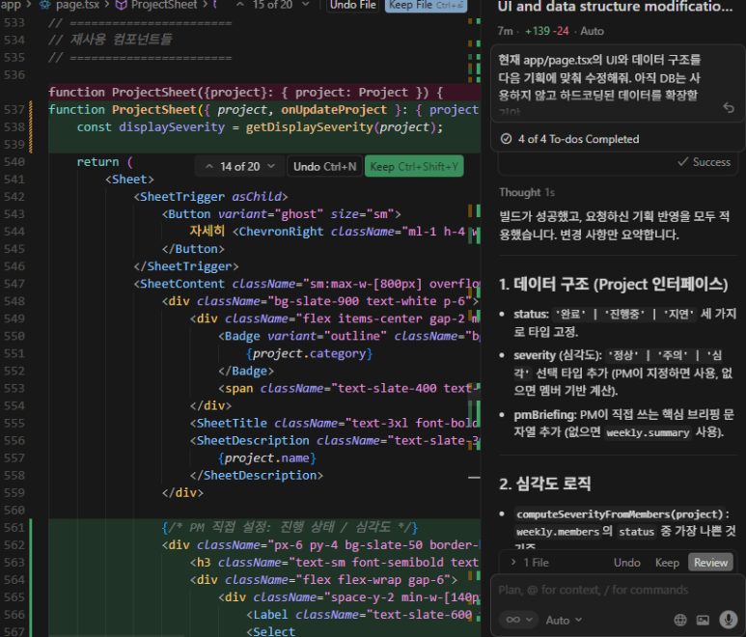The height and width of the screenshot is (637, 746).
Task: Click the const displaySeverity code line
Action: click(260, 127)
